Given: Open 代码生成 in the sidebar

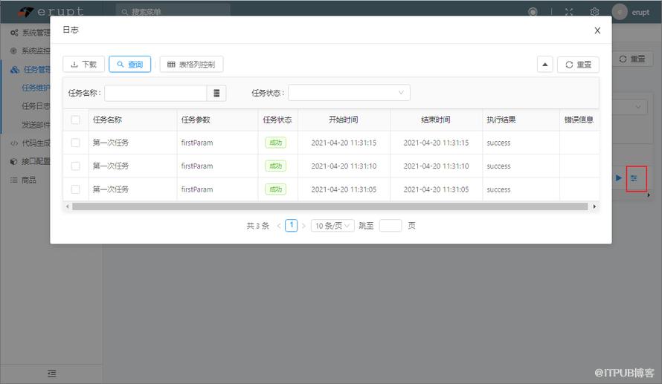Looking at the screenshot, I should 30,143.
